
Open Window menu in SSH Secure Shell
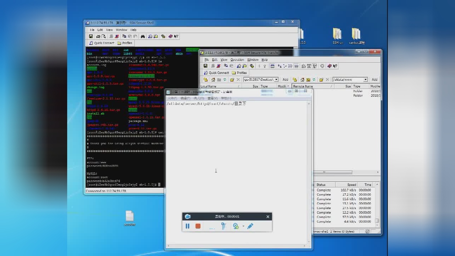click(121, 30)
